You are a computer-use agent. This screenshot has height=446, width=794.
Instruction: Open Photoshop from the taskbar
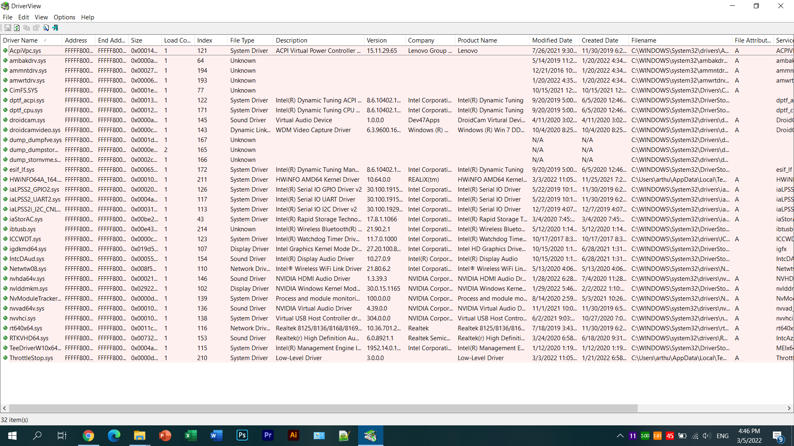pos(242,436)
